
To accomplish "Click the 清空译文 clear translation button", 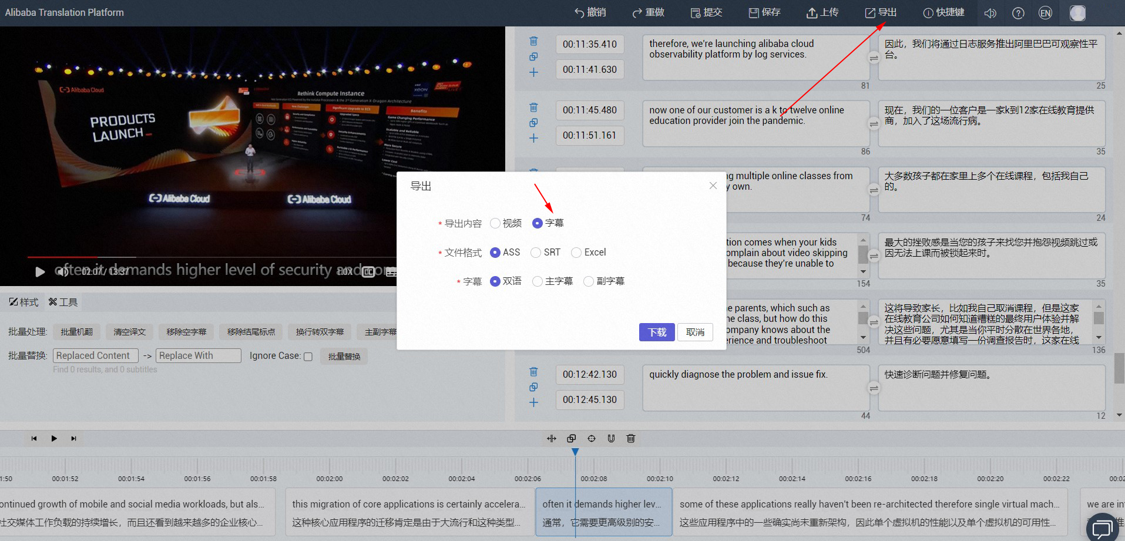I will click(129, 332).
